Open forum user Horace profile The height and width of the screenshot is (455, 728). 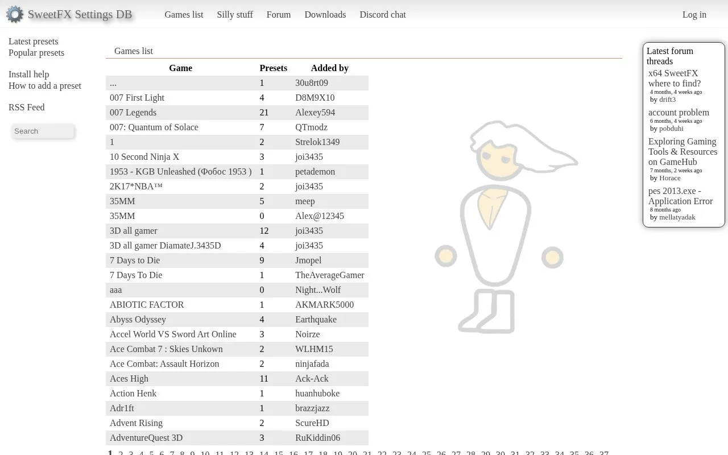pyautogui.click(x=670, y=178)
